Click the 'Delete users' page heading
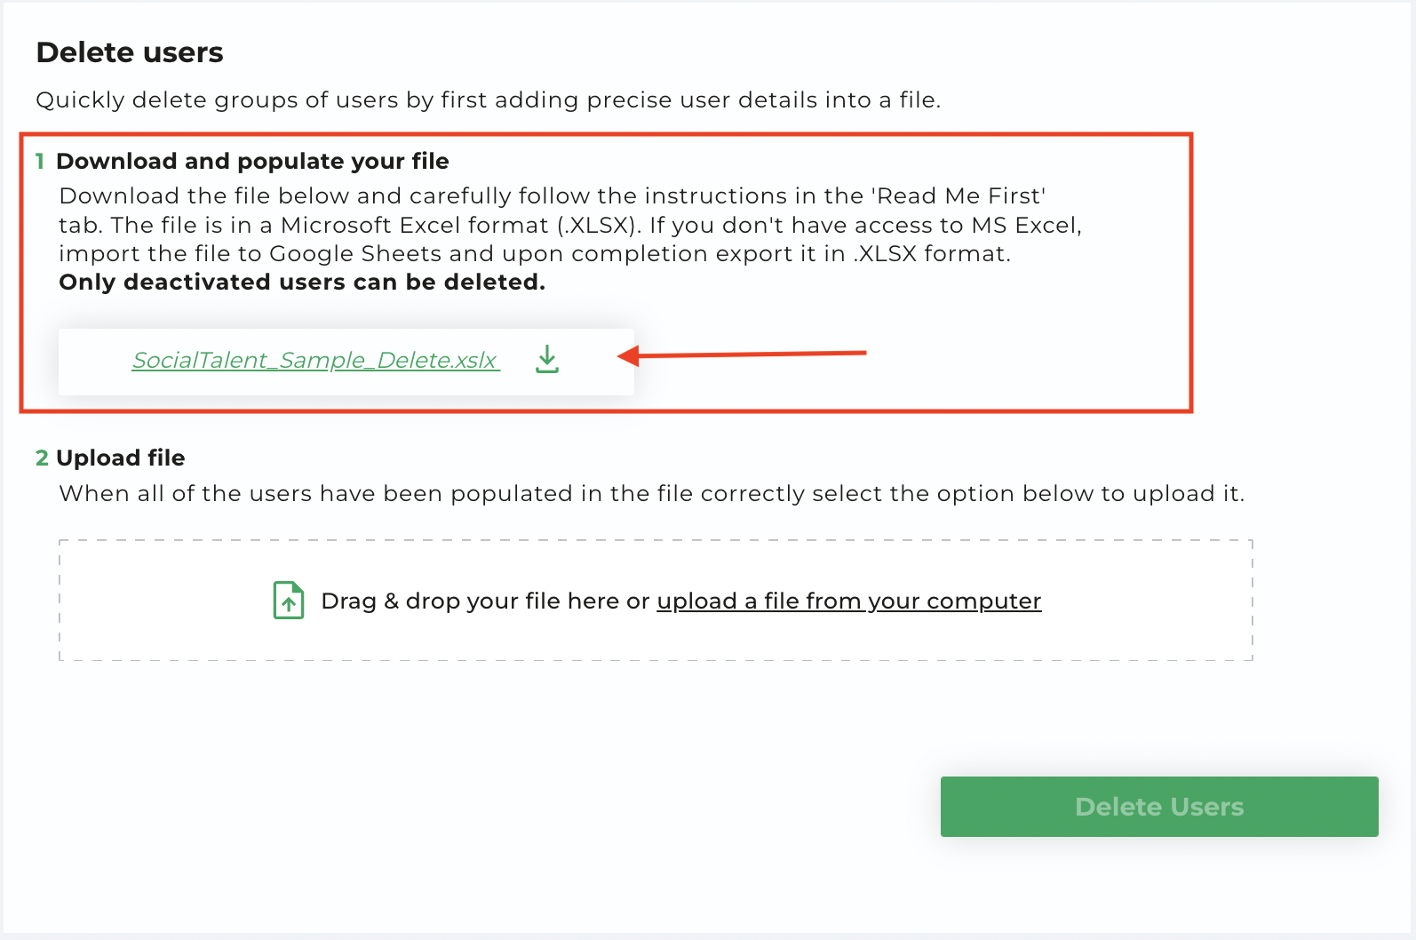Viewport: 1416px width, 940px height. coord(130,52)
